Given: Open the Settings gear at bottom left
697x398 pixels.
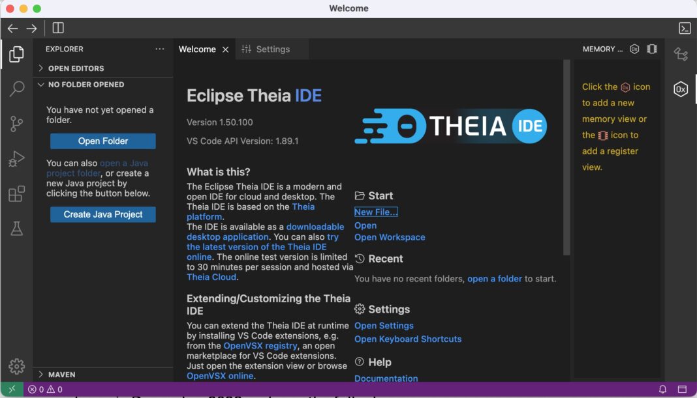Looking at the screenshot, I should 16,366.
